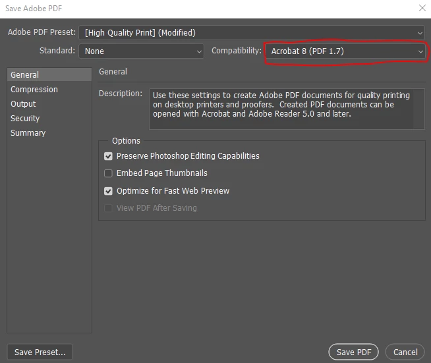Click the Standard label text

click(x=57, y=51)
